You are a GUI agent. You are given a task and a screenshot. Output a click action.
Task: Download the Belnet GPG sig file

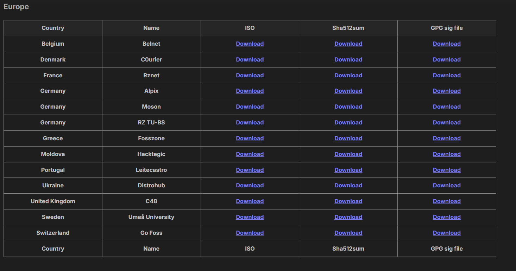[x=447, y=44]
